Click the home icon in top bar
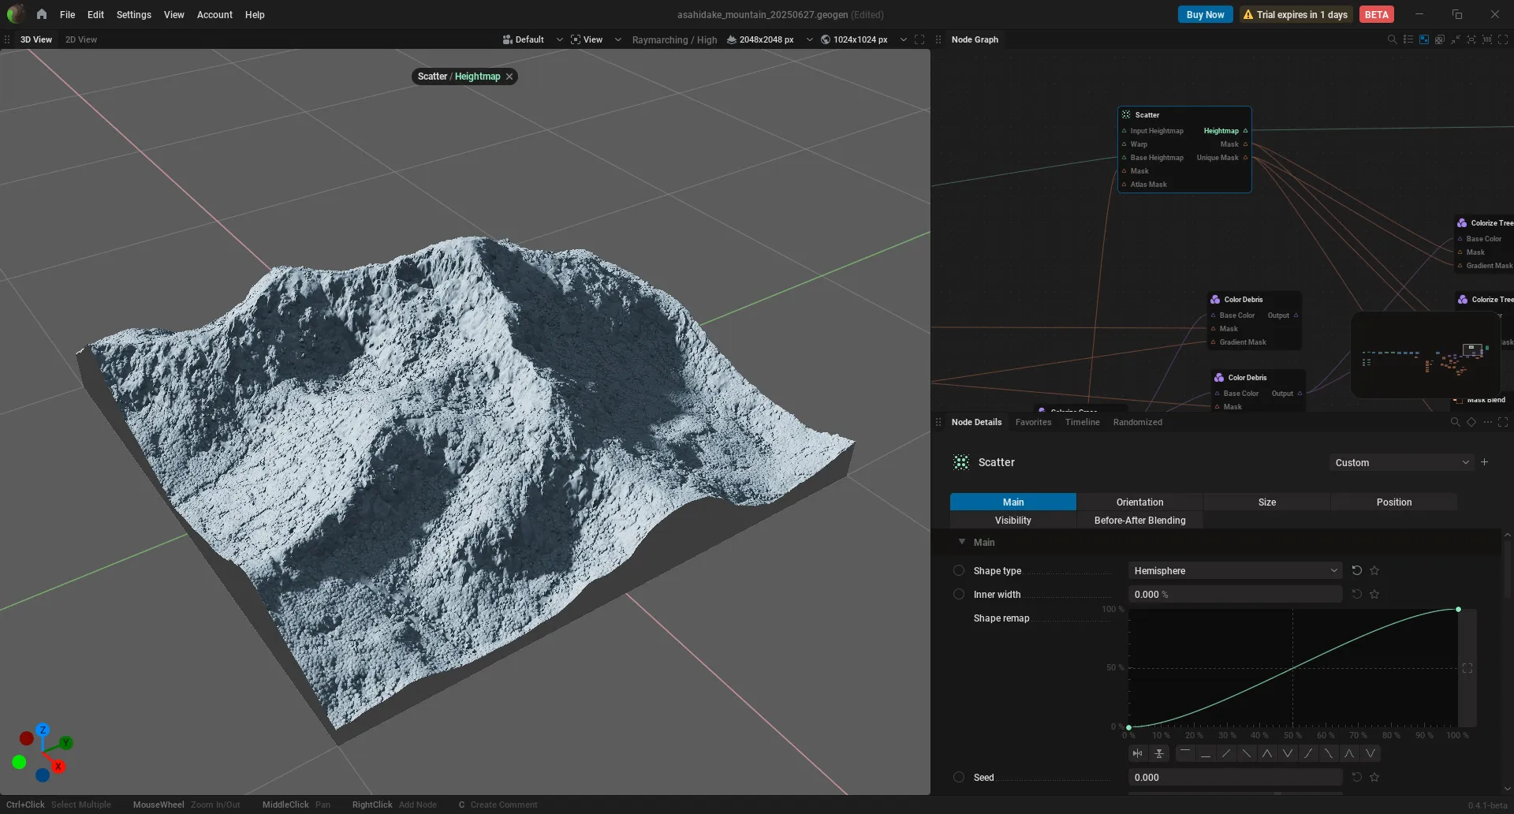Image resolution: width=1514 pixels, height=814 pixels. coord(42,14)
